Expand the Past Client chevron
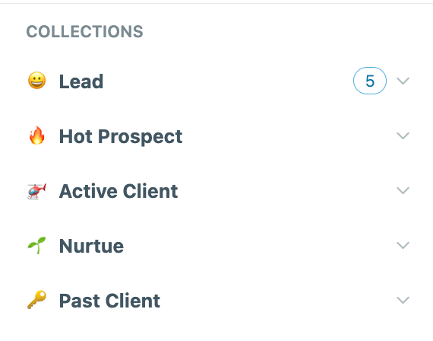The height and width of the screenshot is (341, 433). click(x=403, y=300)
